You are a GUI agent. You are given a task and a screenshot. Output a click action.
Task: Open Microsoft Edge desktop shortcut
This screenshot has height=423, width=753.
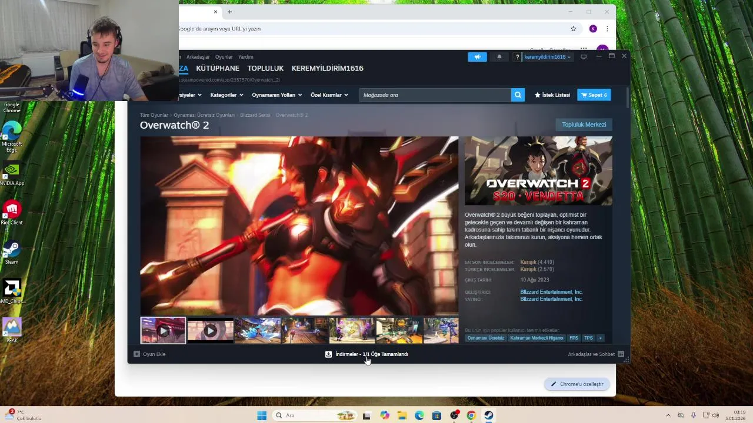pyautogui.click(x=12, y=137)
